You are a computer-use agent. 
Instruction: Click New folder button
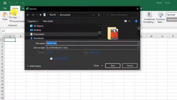point(48,21)
